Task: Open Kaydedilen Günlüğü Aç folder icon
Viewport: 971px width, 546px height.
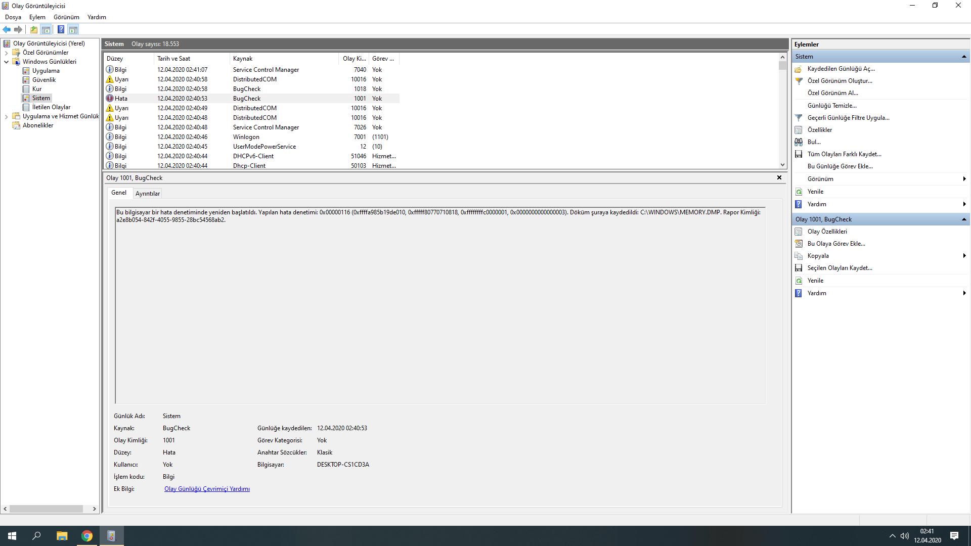Action: pyautogui.click(x=799, y=69)
